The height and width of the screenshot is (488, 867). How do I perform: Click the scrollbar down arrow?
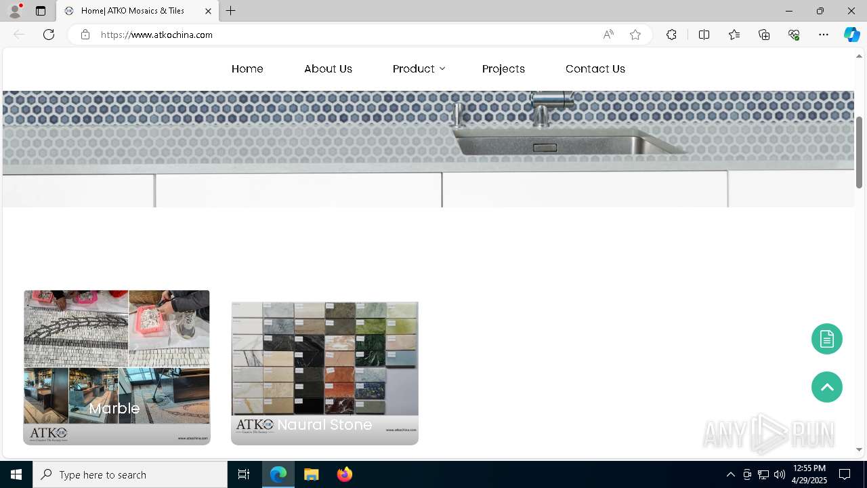pyautogui.click(x=859, y=449)
